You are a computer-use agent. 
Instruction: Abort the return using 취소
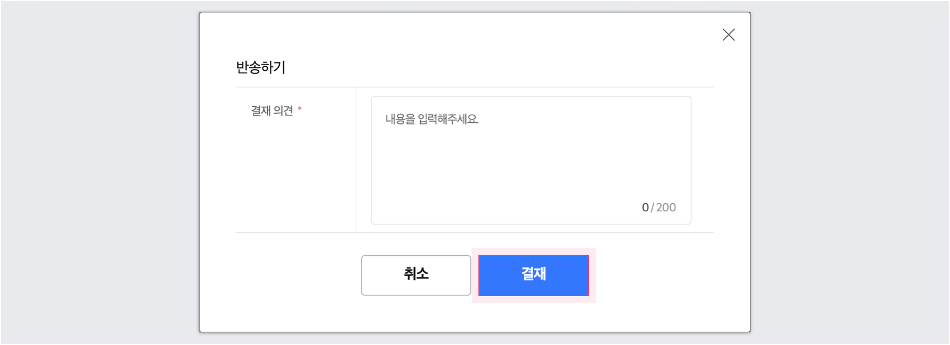pyautogui.click(x=416, y=275)
